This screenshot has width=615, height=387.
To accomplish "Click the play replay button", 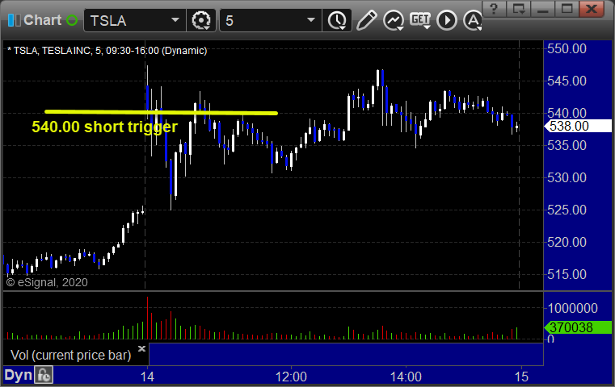I will pyautogui.click(x=447, y=20).
